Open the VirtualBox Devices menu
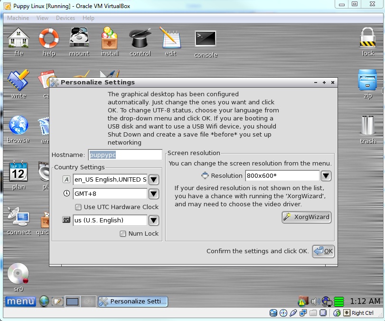 click(x=66, y=18)
